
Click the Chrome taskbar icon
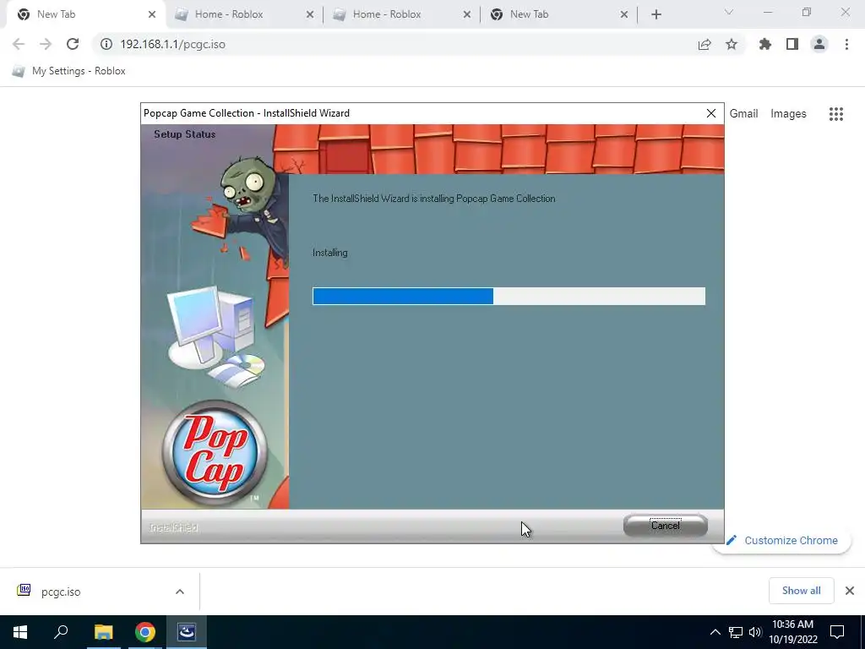[145, 632]
